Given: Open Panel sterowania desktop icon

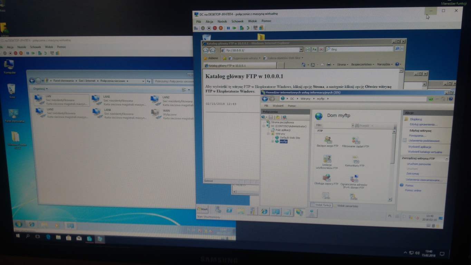Looking at the screenshot, I should [x=14, y=116].
